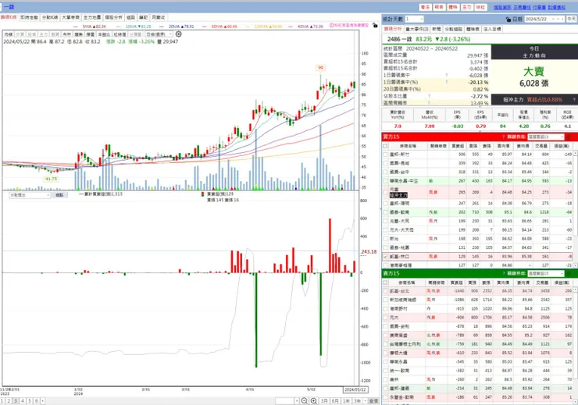
Task: Toggle the lock icon beside 日期
Action: [508, 20]
